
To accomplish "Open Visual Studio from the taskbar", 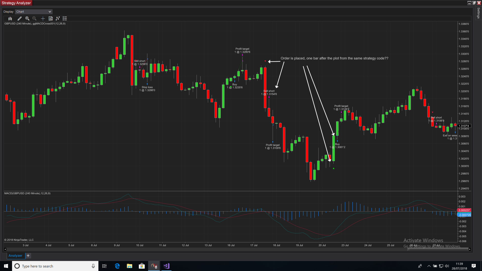I will pos(166,266).
